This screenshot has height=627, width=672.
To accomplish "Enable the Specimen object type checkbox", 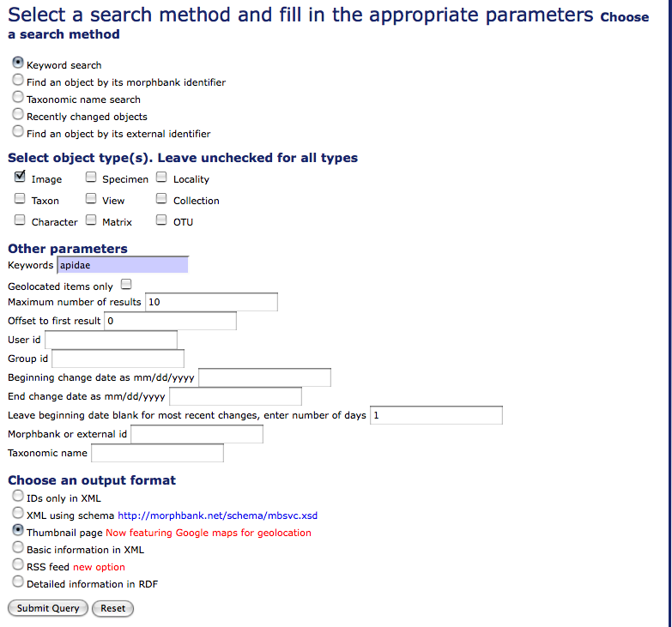I will tap(91, 178).
